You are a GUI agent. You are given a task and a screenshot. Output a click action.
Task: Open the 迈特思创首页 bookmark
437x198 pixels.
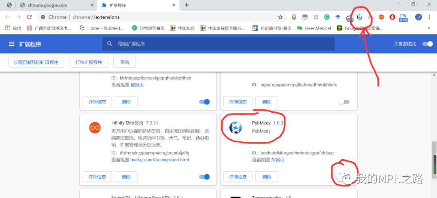coord(148,28)
